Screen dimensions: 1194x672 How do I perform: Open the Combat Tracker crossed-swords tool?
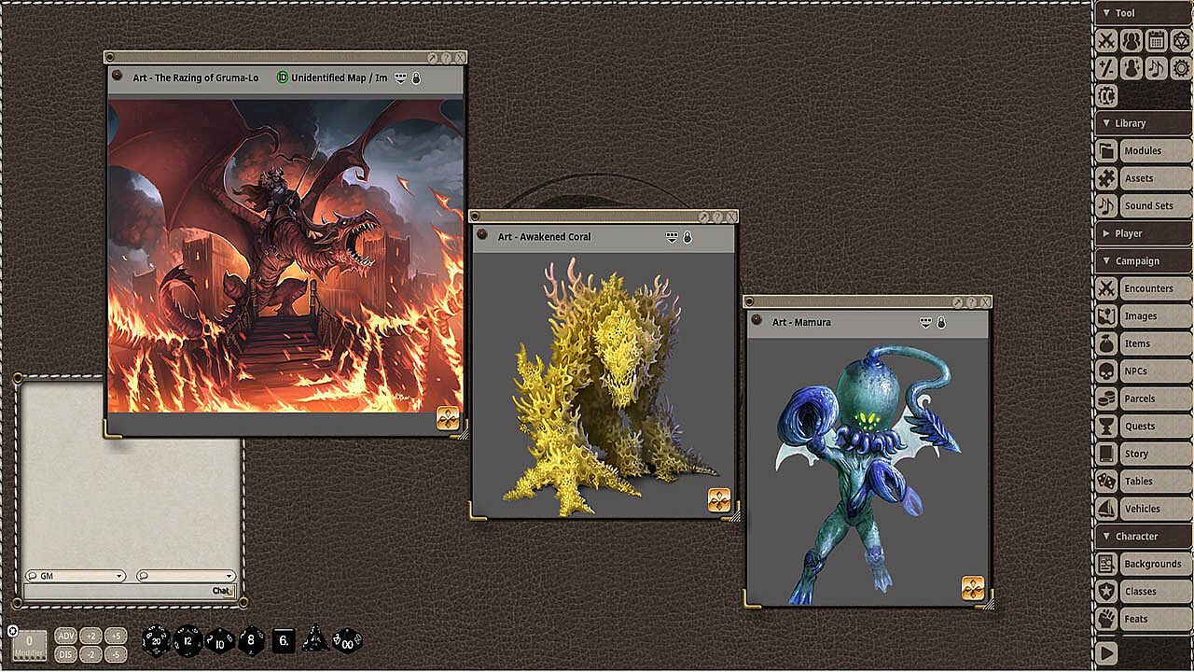point(1106,40)
